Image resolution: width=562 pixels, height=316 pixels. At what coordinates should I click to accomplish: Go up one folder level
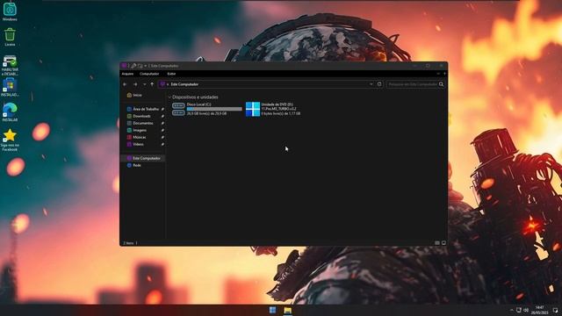coord(152,84)
